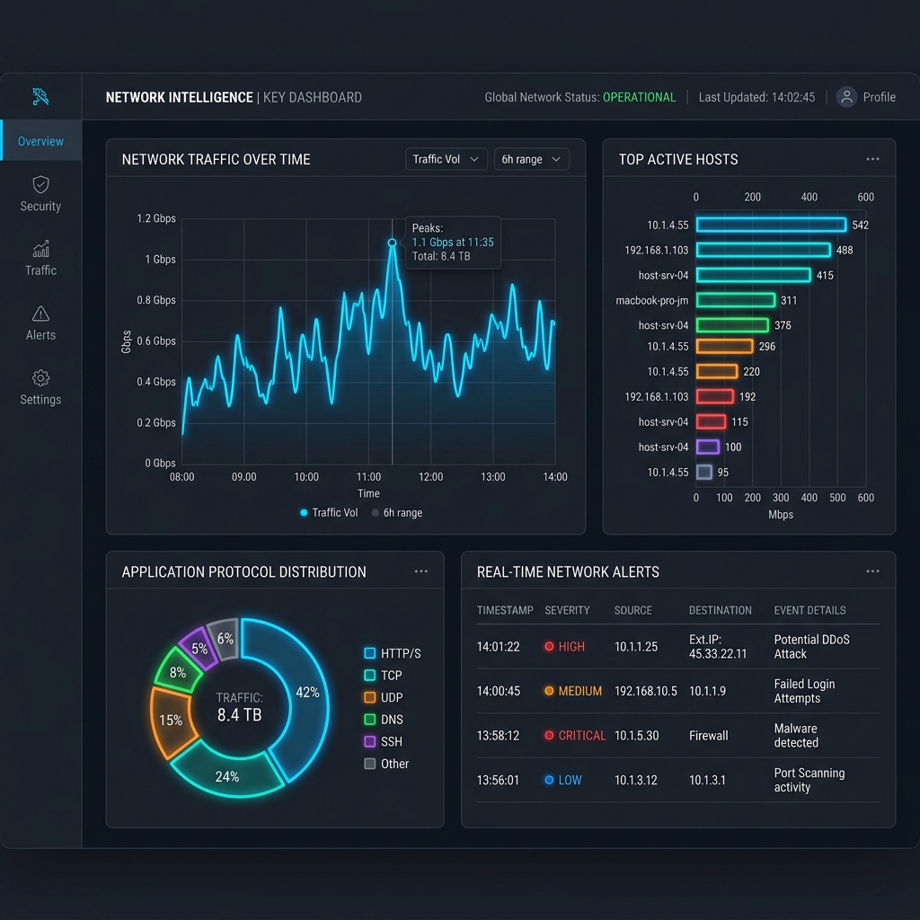Select Failed Login Attempts event
This screenshot has height=920, width=920.
click(x=804, y=691)
